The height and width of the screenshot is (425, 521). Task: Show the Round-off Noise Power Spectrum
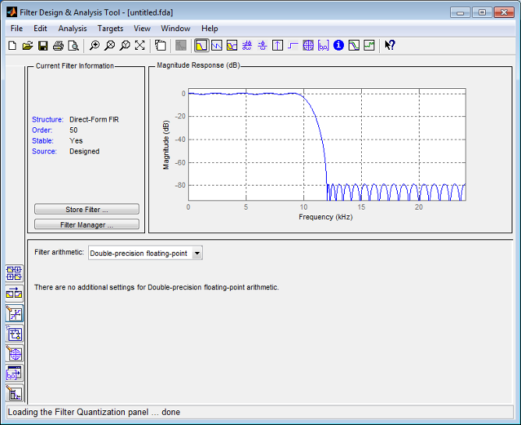click(x=369, y=45)
